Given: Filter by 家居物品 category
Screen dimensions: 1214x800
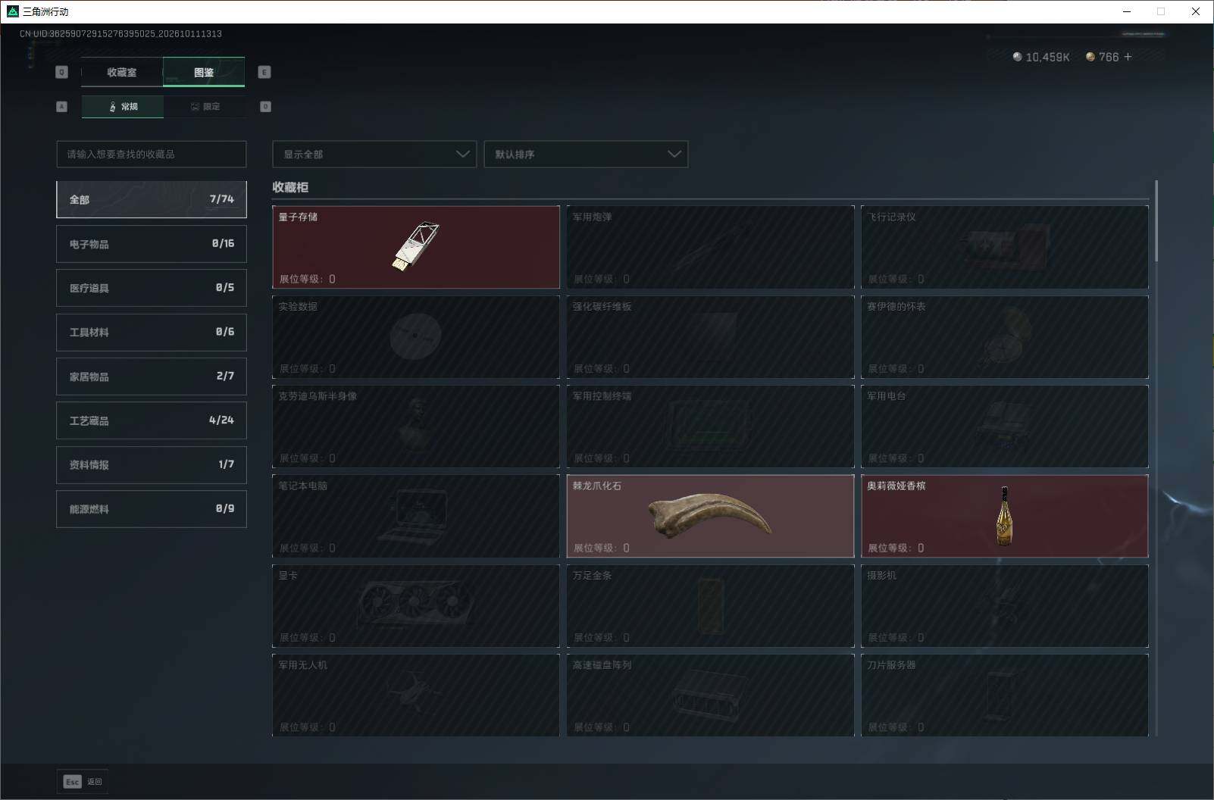Looking at the screenshot, I should [x=152, y=377].
